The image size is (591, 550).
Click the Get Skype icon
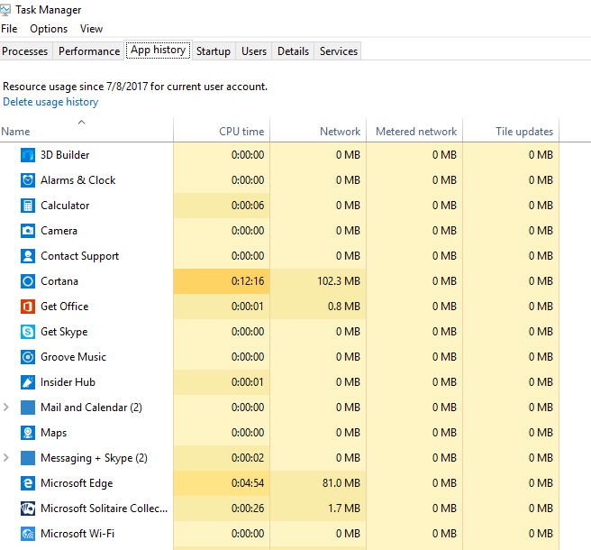[28, 332]
